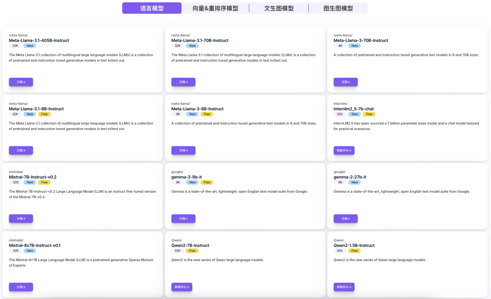This screenshot has height=299, width=491.
Task: Click the 8K tag on Meta-Llama-3-8B-Instruct
Action: point(178,114)
